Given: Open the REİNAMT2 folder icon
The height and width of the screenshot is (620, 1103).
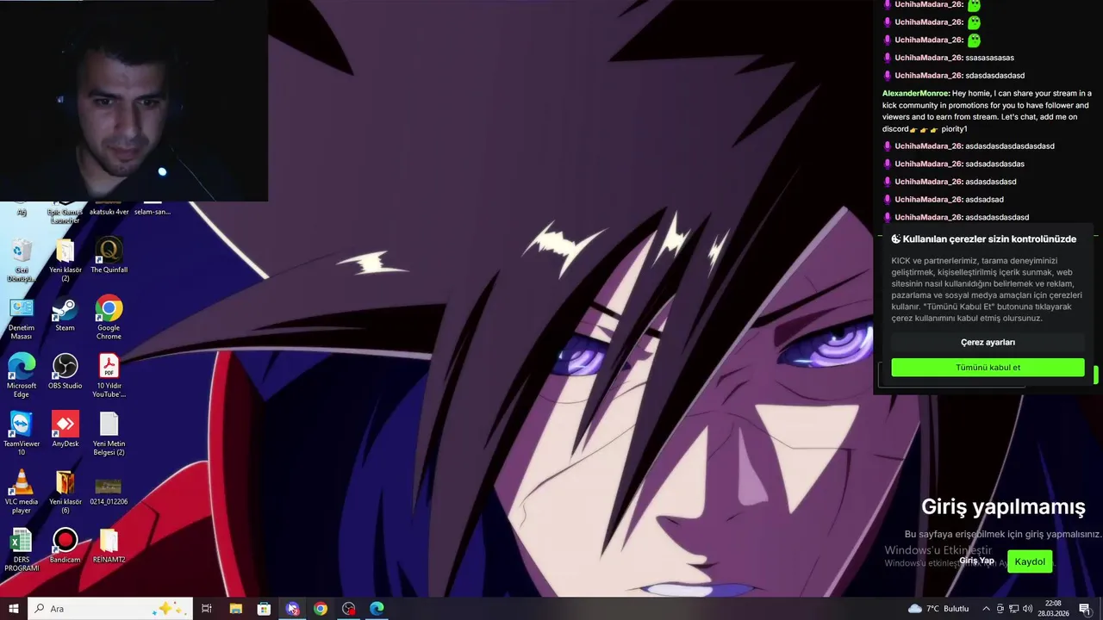Looking at the screenshot, I should point(109,545).
